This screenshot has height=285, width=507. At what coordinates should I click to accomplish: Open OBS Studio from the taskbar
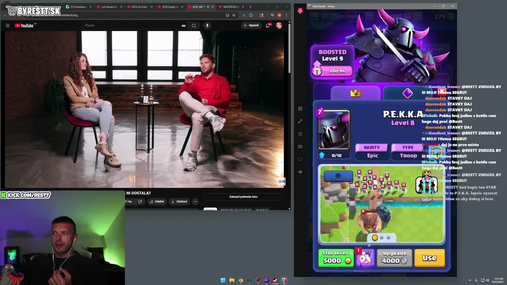click(x=258, y=280)
